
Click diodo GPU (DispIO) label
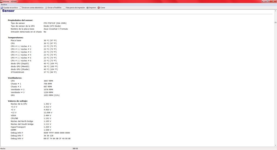(x=19, y=64)
